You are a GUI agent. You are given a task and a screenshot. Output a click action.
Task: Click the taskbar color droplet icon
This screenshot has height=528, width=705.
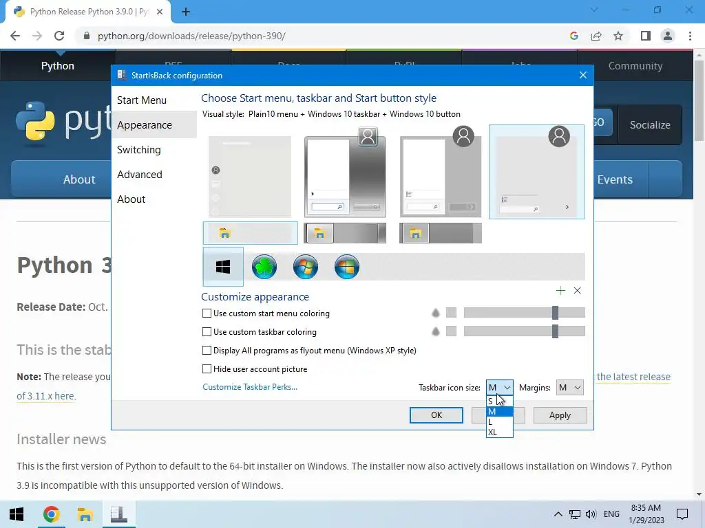[x=435, y=331]
